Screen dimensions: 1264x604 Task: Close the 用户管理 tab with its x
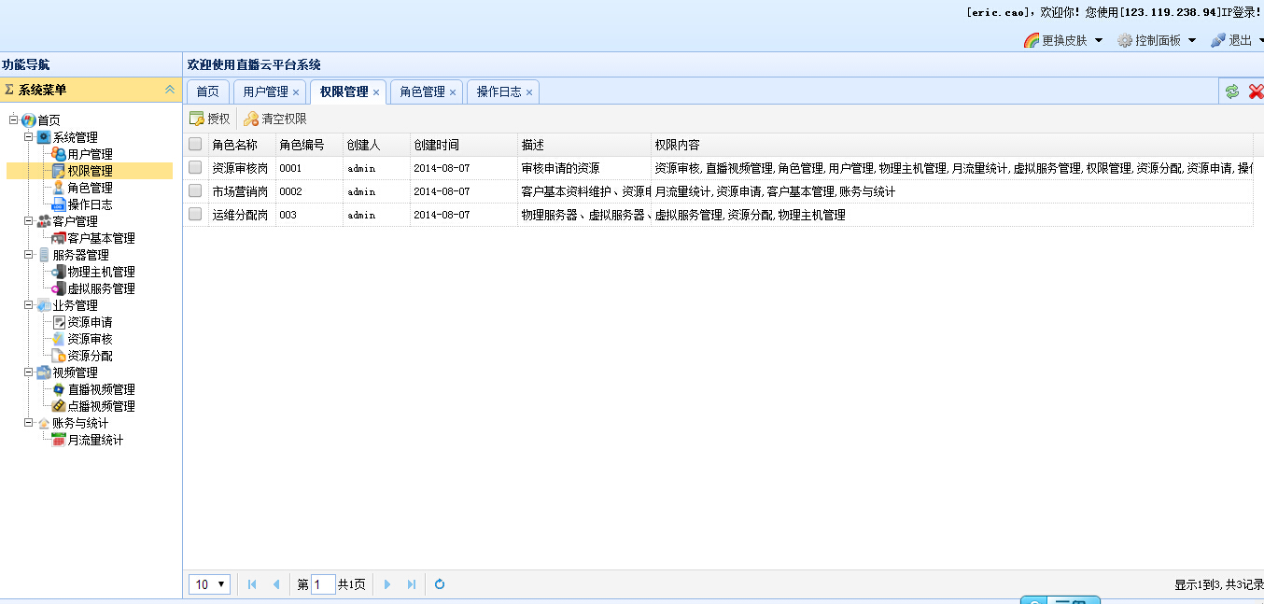click(x=296, y=92)
